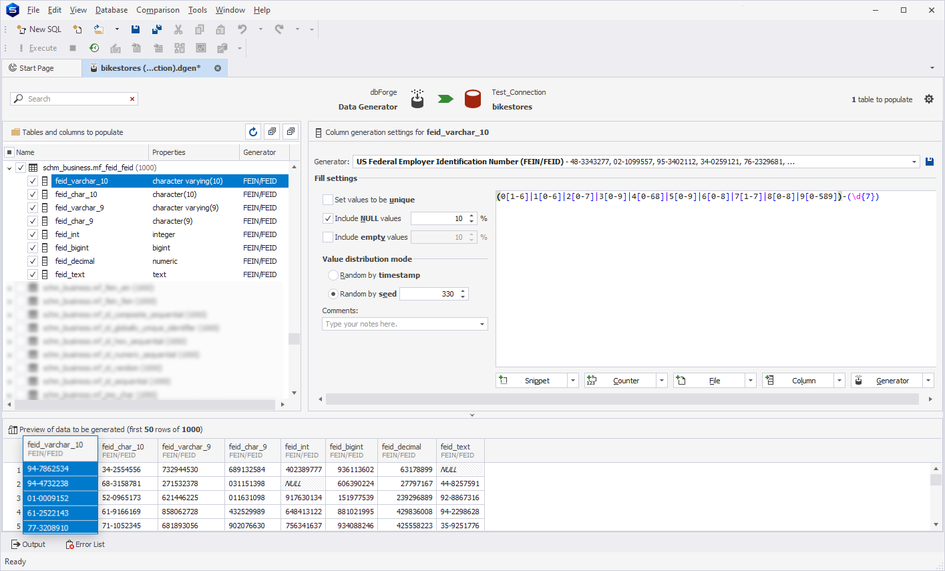The width and height of the screenshot is (945, 571).
Task: Close the bikestores dgen tab
Action: (218, 68)
